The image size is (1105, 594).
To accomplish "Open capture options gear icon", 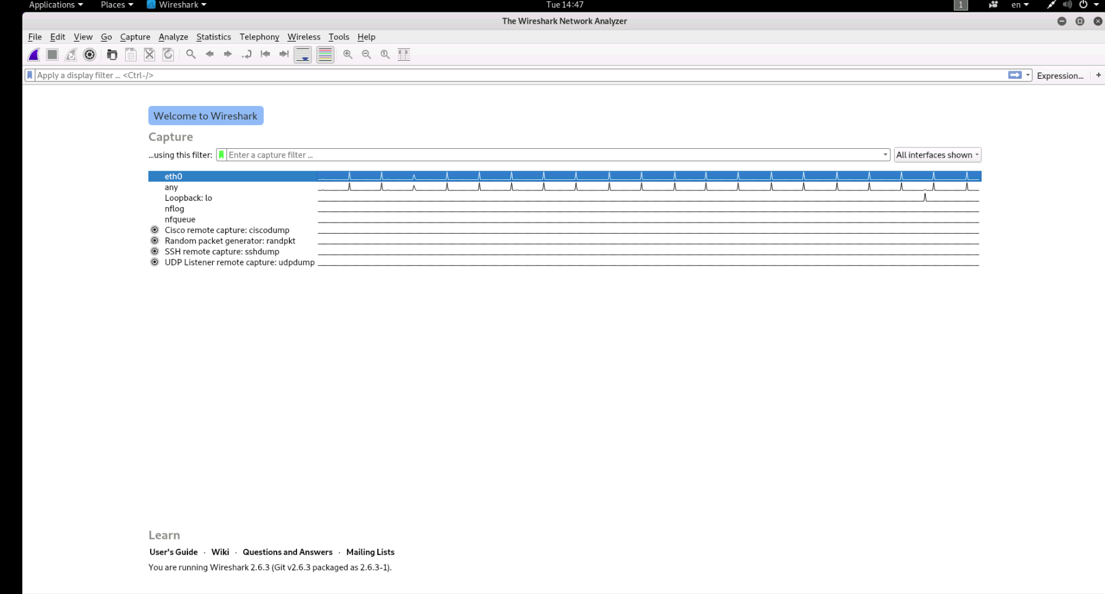I will coord(90,55).
